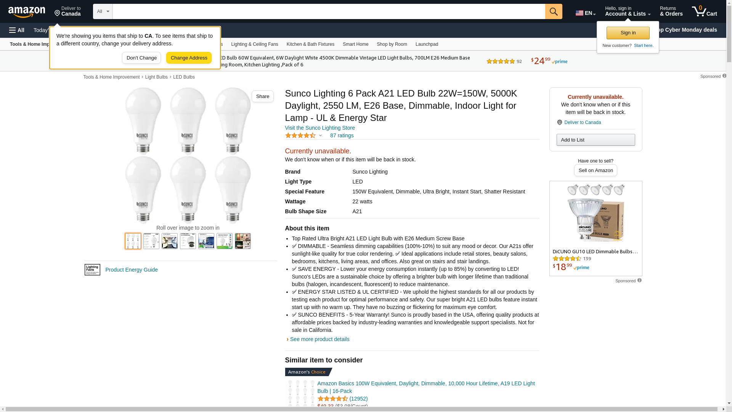Click the Amazon logo
The image size is (732, 412).
pyautogui.click(x=27, y=12)
